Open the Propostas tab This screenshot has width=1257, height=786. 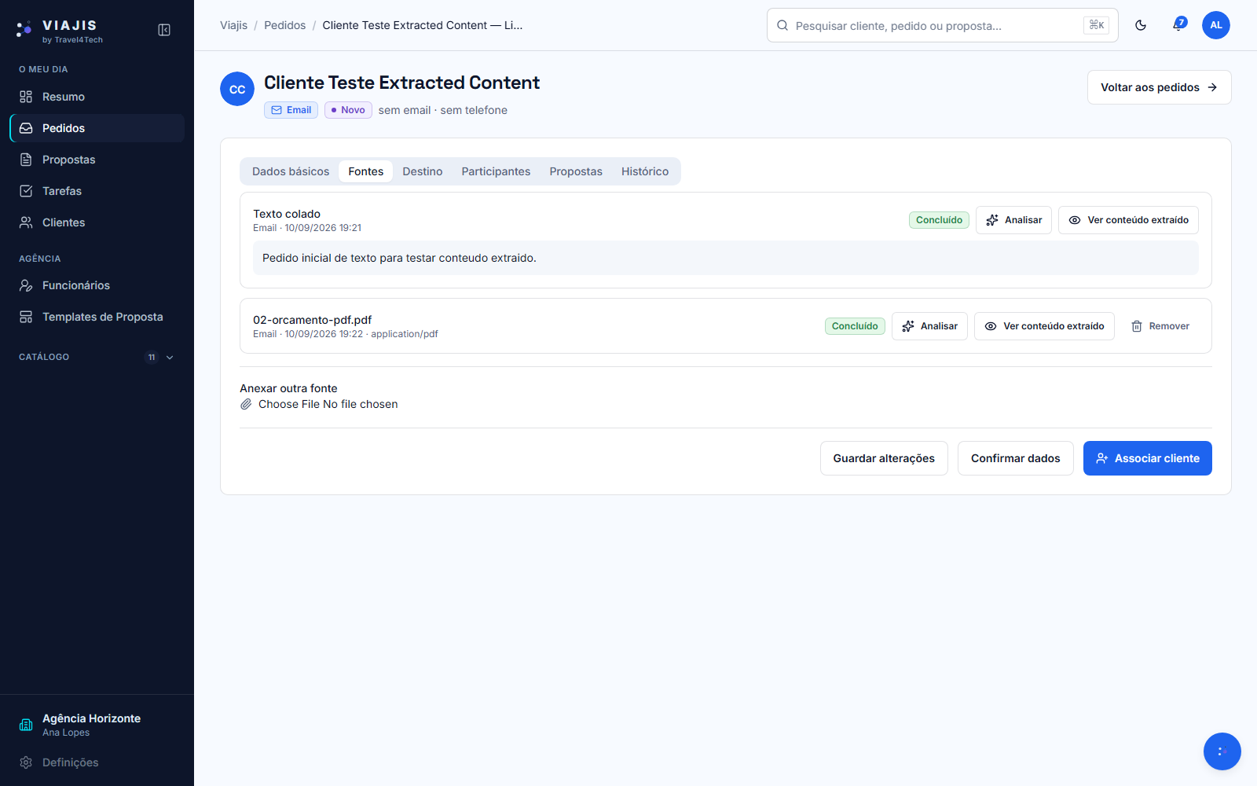point(576,171)
